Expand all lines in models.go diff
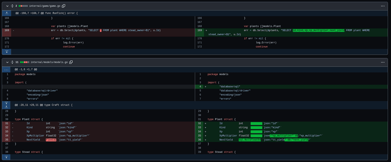Image resolution: width=391 pixels, height=162 pixels. point(12,62)
